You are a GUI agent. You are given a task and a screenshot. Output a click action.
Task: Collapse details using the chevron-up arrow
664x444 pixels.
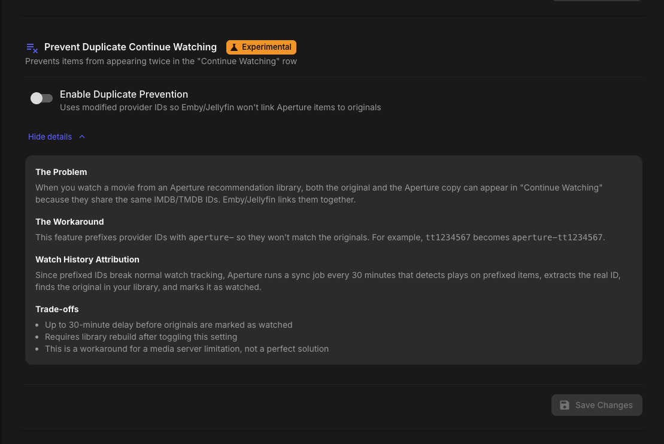tap(82, 137)
